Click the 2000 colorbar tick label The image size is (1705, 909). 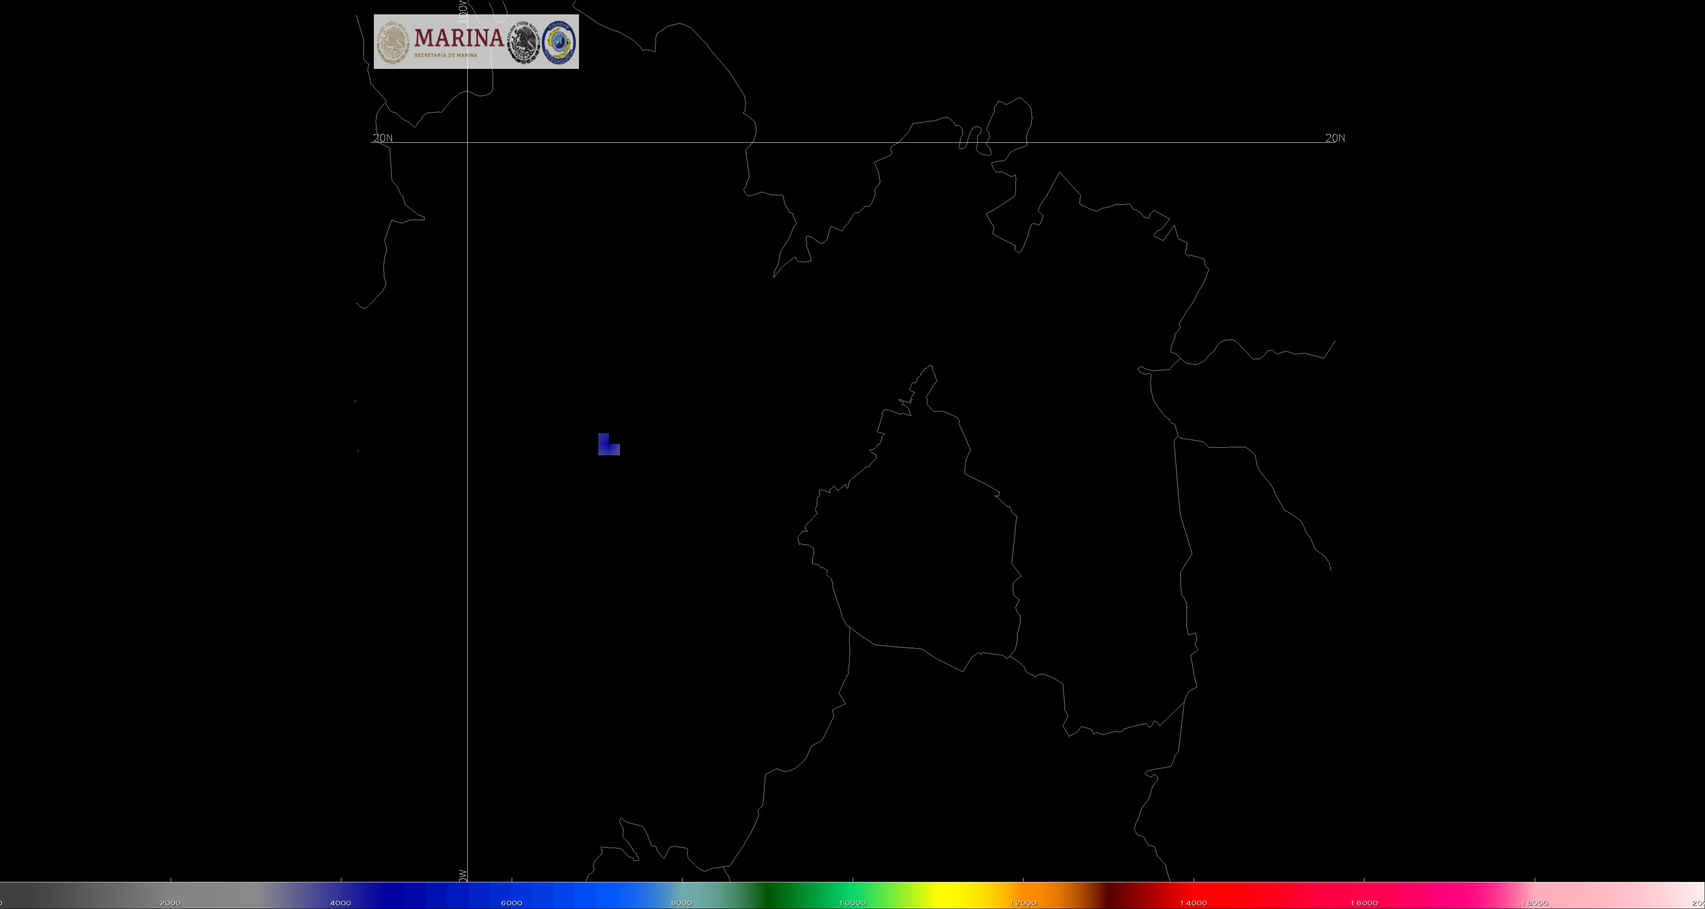coord(170,902)
